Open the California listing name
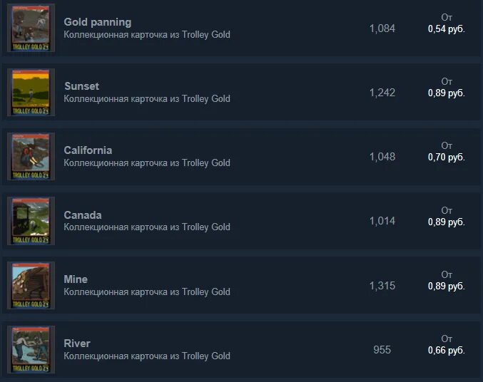The image size is (483, 382). pyautogui.click(x=88, y=150)
